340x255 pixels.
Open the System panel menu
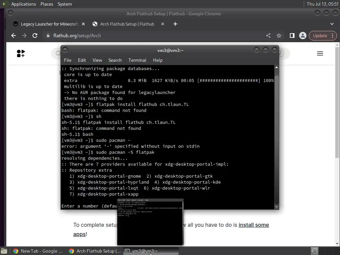pyautogui.click(x=65, y=4)
